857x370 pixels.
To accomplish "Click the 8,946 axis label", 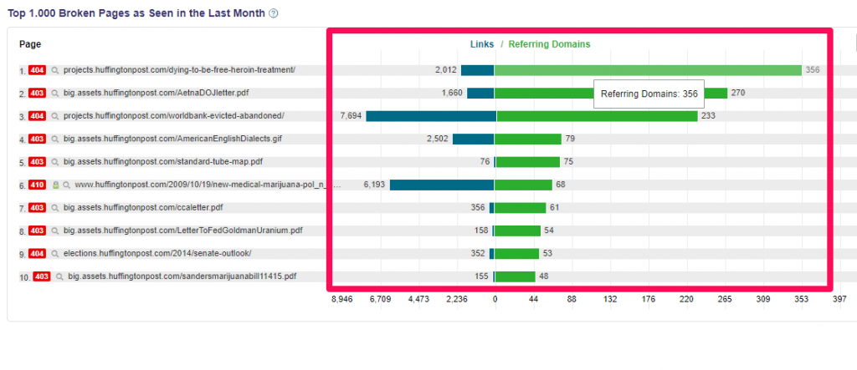I will 342,299.
